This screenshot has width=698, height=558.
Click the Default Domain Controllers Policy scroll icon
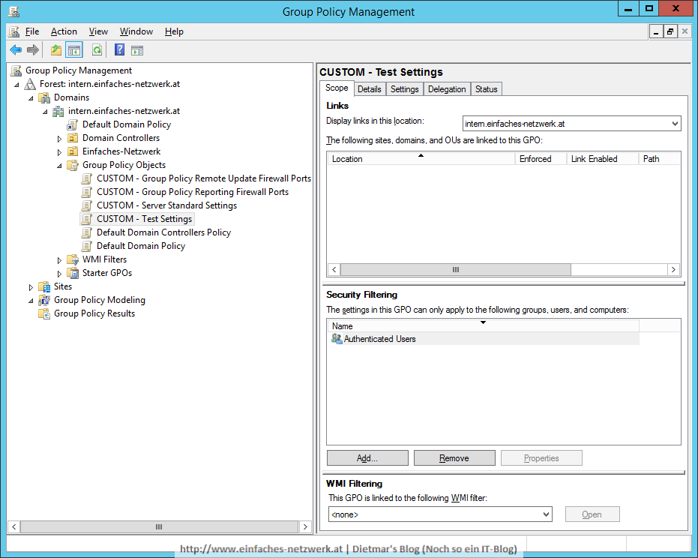[87, 232]
